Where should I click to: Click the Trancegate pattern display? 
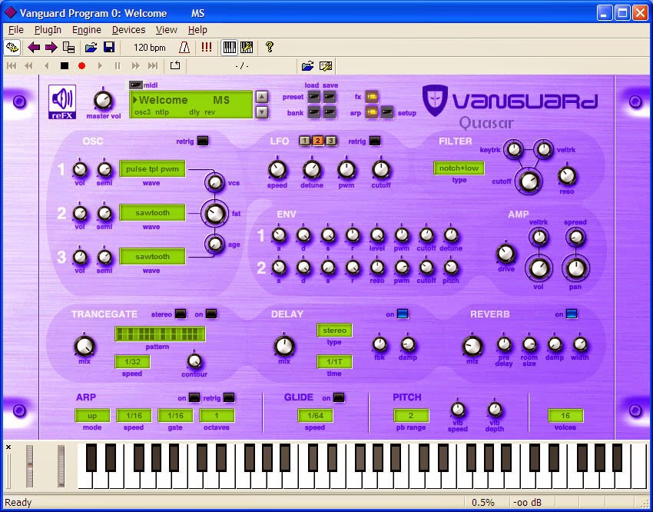click(x=160, y=334)
